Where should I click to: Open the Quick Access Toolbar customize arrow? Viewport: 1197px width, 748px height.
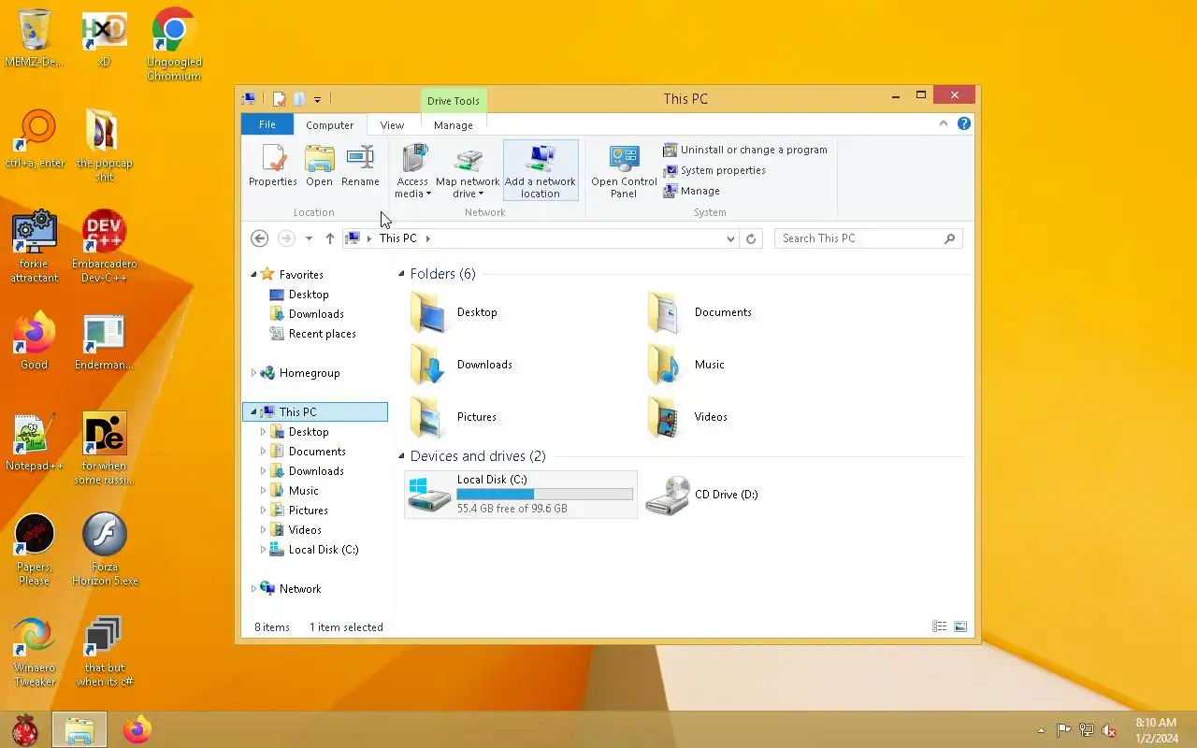(x=318, y=99)
